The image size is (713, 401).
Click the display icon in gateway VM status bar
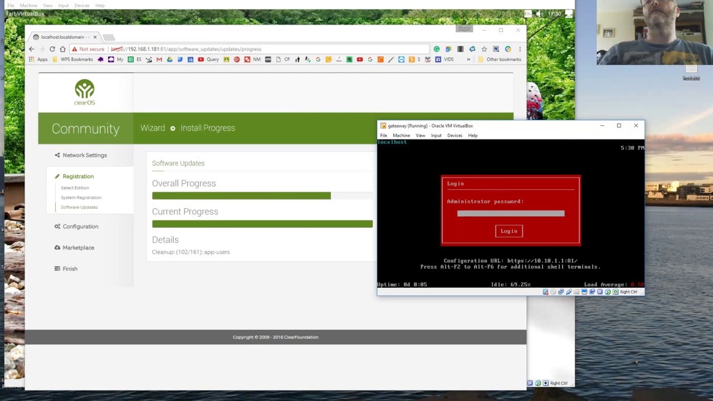tap(584, 292)
